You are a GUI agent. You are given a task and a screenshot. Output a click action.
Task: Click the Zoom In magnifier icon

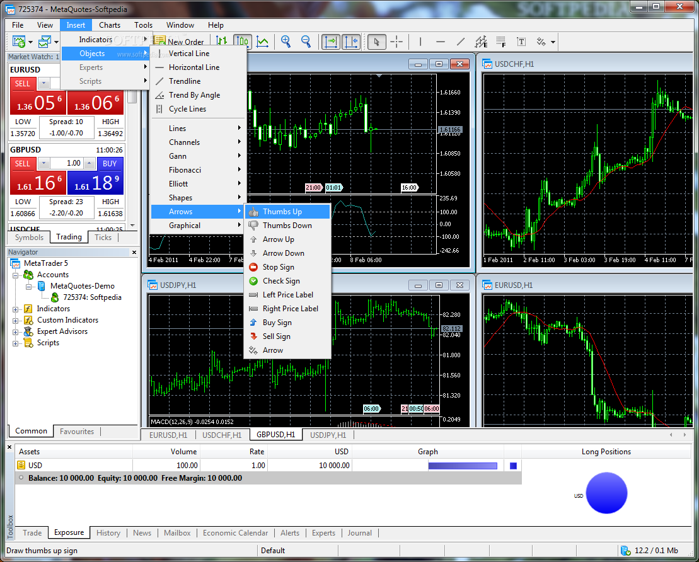(x=286, y=42)
